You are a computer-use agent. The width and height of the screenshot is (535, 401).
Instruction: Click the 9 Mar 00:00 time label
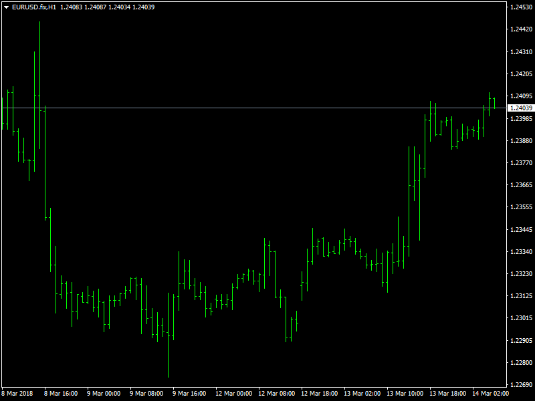click(104, 393)
